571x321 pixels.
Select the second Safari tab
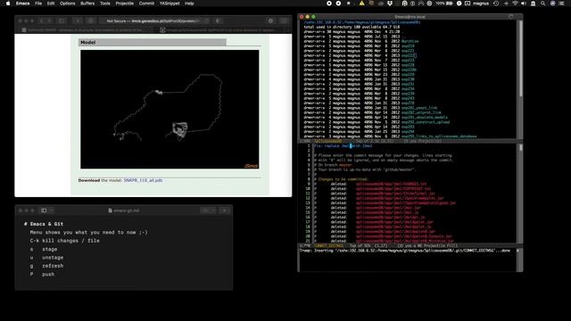[x=221, y=29]
